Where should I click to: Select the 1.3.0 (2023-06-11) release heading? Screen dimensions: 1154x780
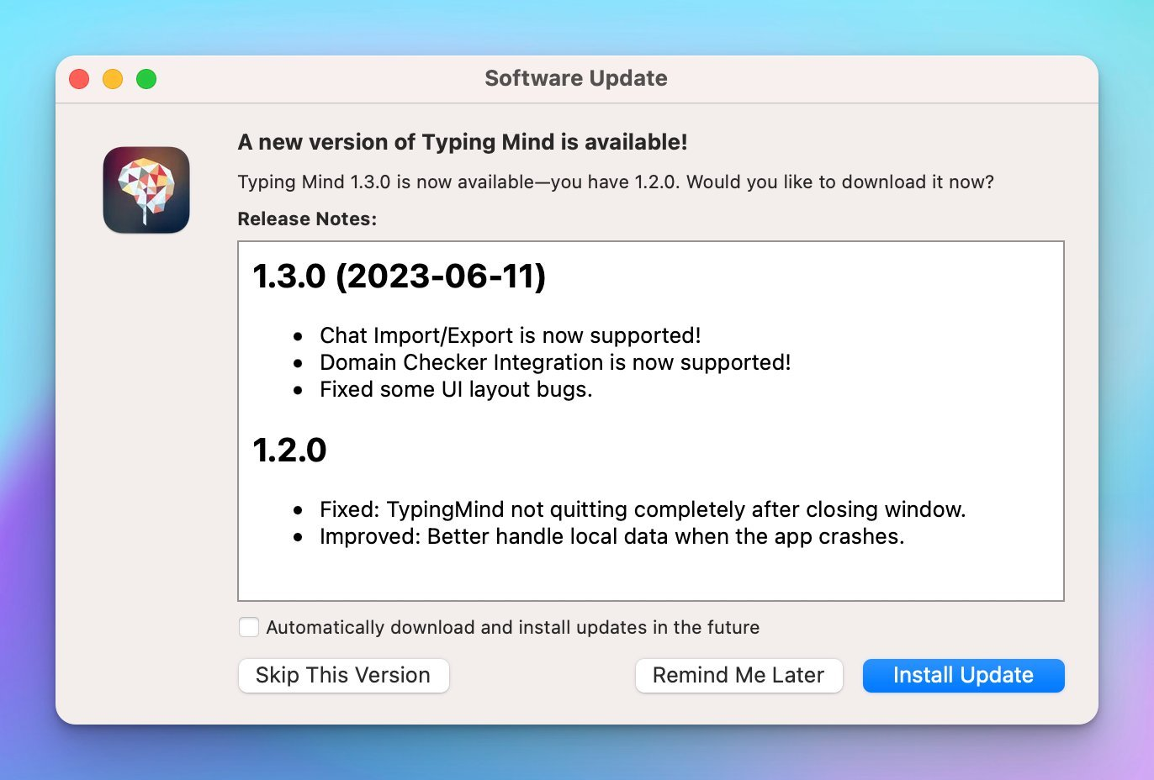(400, 277)
